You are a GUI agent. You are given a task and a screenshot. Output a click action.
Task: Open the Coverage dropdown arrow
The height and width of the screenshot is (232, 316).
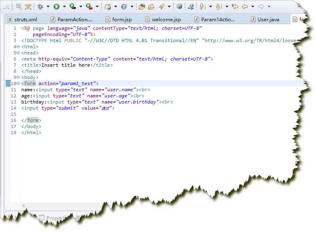click(x=81, y=7)
